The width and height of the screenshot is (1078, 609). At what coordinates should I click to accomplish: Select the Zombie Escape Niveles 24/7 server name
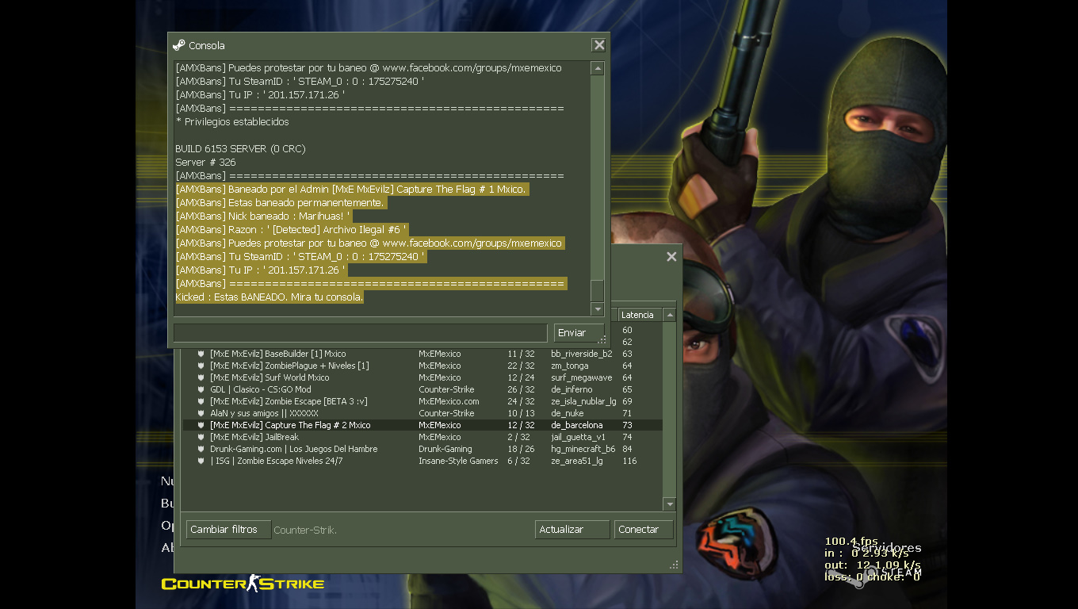point(277,461)
